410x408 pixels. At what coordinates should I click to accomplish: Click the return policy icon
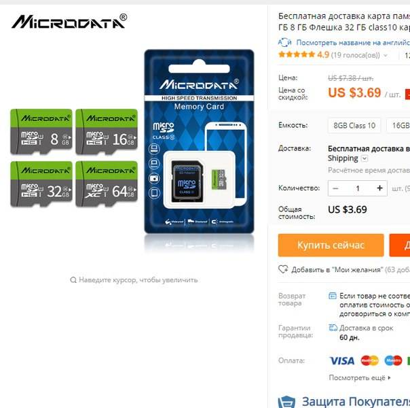coord(333,296)
